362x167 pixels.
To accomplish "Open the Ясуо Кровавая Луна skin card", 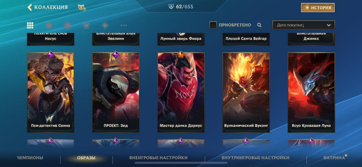I will pyautogui.click(x=311, y=92).
